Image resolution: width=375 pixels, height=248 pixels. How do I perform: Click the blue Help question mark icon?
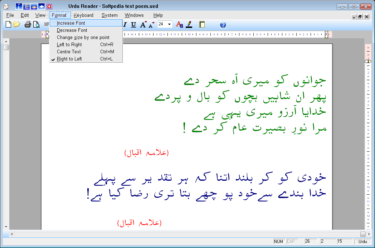pos(223,25)
